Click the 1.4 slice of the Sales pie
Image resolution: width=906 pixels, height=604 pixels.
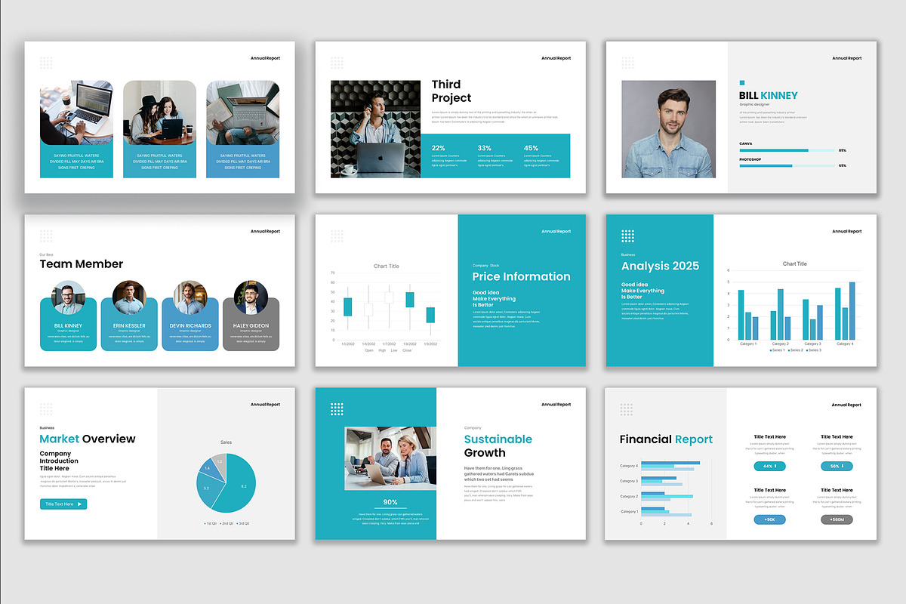[x=208, y=468]
